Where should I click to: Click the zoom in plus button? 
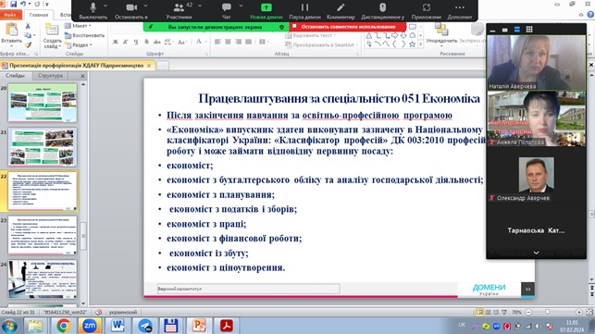point(579,312)
